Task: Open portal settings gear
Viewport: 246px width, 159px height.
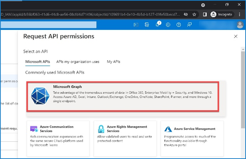Action: coord(168,25)
